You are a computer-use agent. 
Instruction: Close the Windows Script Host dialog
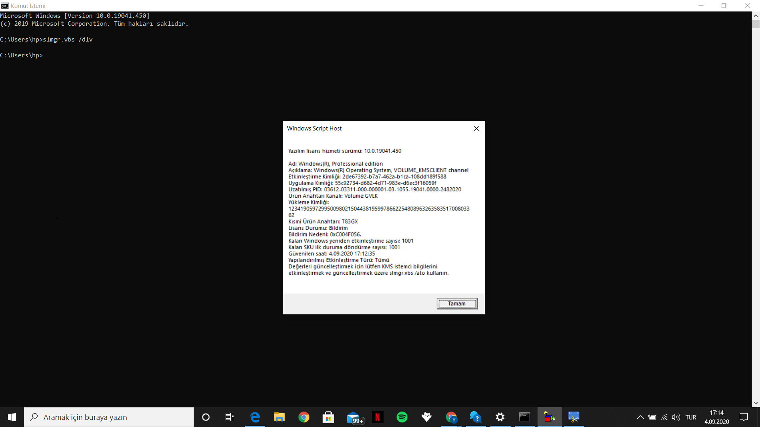(477, 128)
